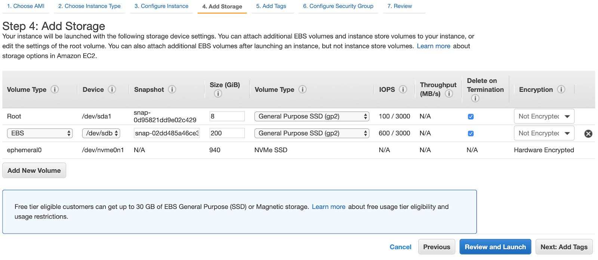The height and width of the screenshot is (260, 598).
Task: Click the Throughput (MB/s) info icon
Action: pyautogui.click(x=449, y=94)
